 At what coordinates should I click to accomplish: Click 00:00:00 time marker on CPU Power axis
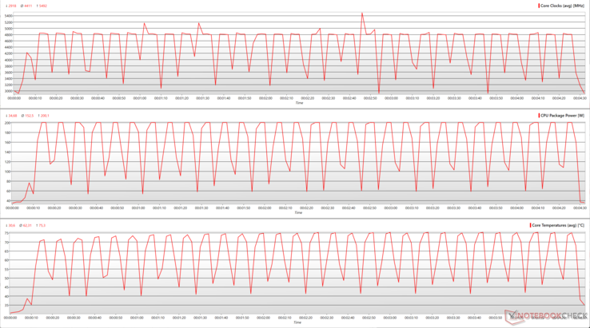click(x=12, y=207)
